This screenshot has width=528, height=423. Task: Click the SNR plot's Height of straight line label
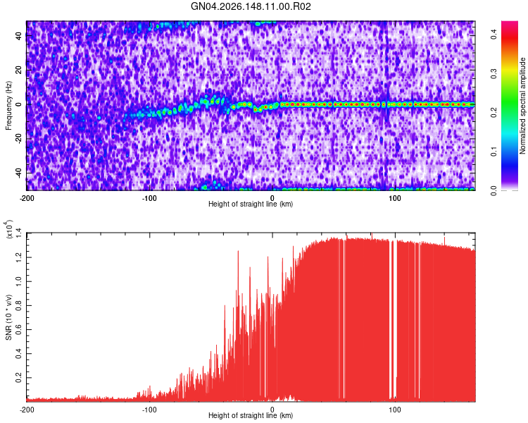pyautogui.click(x=251, y=415)
